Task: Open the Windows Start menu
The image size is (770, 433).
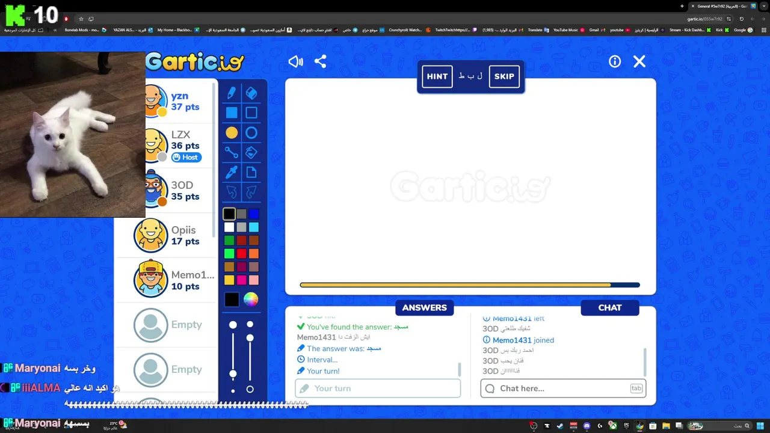Action: (760, 426)
